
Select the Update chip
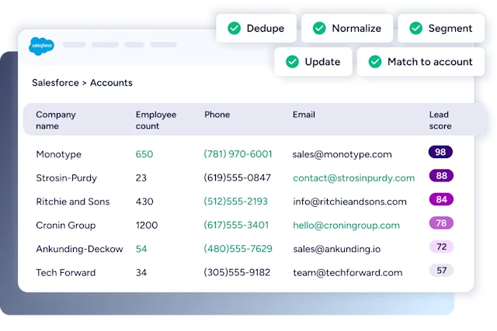tap(313, 62)
